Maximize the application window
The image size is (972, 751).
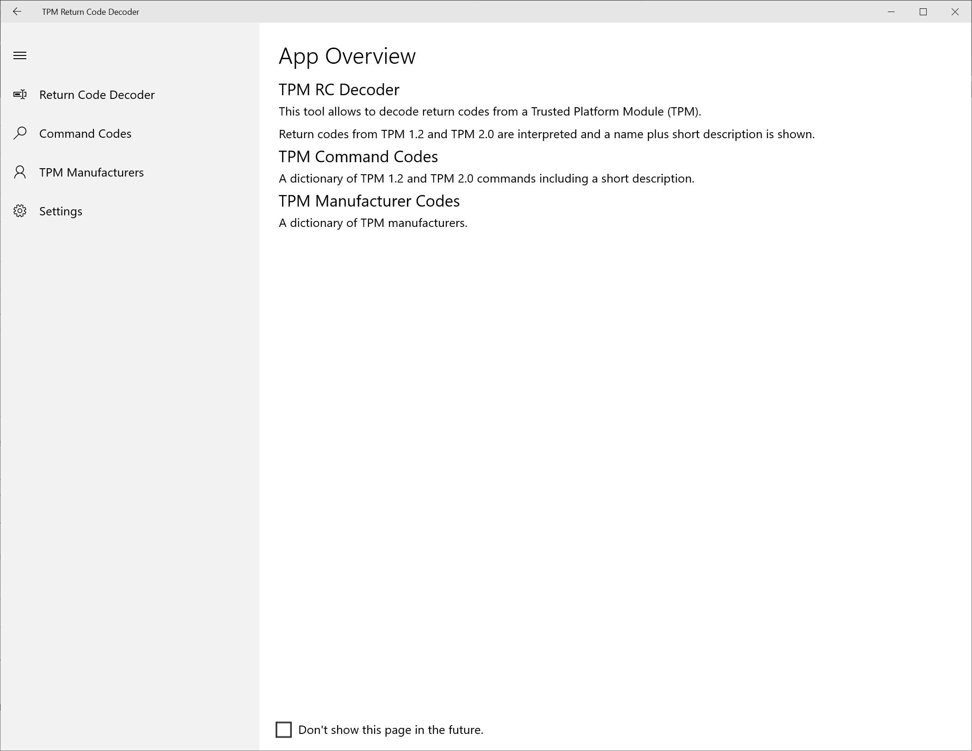click(x=923, y=12)
